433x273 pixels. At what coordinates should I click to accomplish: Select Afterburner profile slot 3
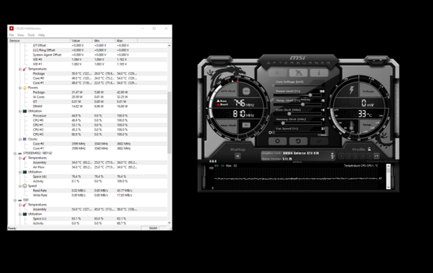click(x=355, y=156)
